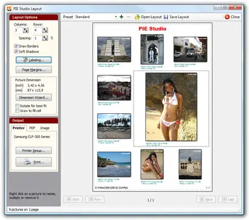
Task: Go to the First page
Action: point(73,200)
